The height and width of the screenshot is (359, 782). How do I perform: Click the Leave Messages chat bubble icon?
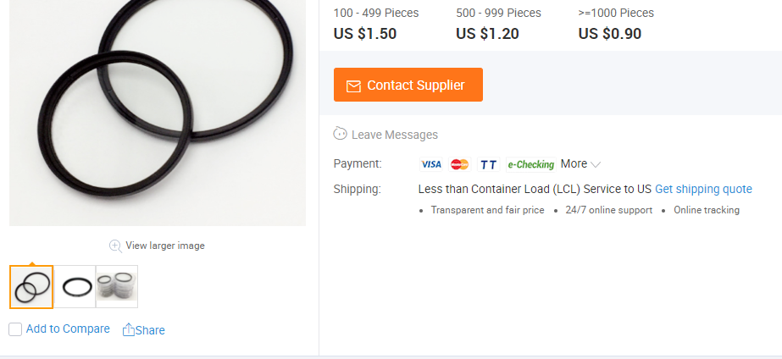(340, 134)
